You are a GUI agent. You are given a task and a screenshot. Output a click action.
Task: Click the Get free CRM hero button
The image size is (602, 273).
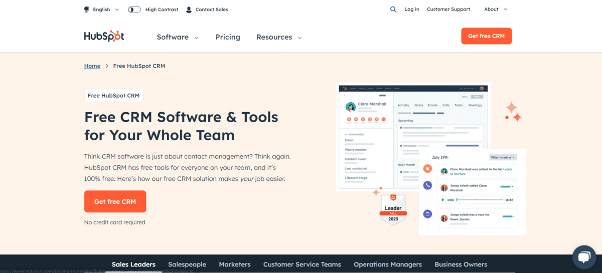pyautogui.click(x=115, y=201)
